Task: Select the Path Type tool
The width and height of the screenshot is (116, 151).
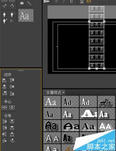Action: pyautogui.click(x=5, y=6)
